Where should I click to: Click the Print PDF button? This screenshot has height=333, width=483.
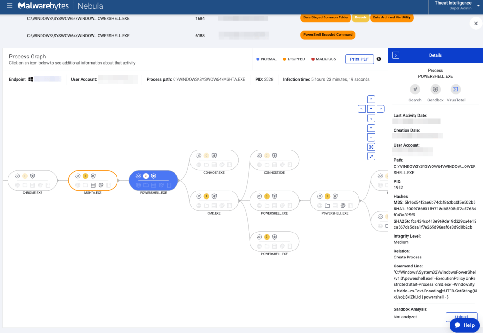coord(359,59)
